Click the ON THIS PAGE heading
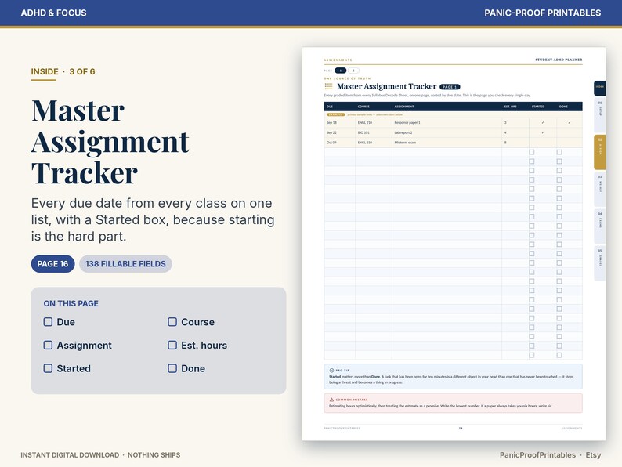 (x=71, y=303)
